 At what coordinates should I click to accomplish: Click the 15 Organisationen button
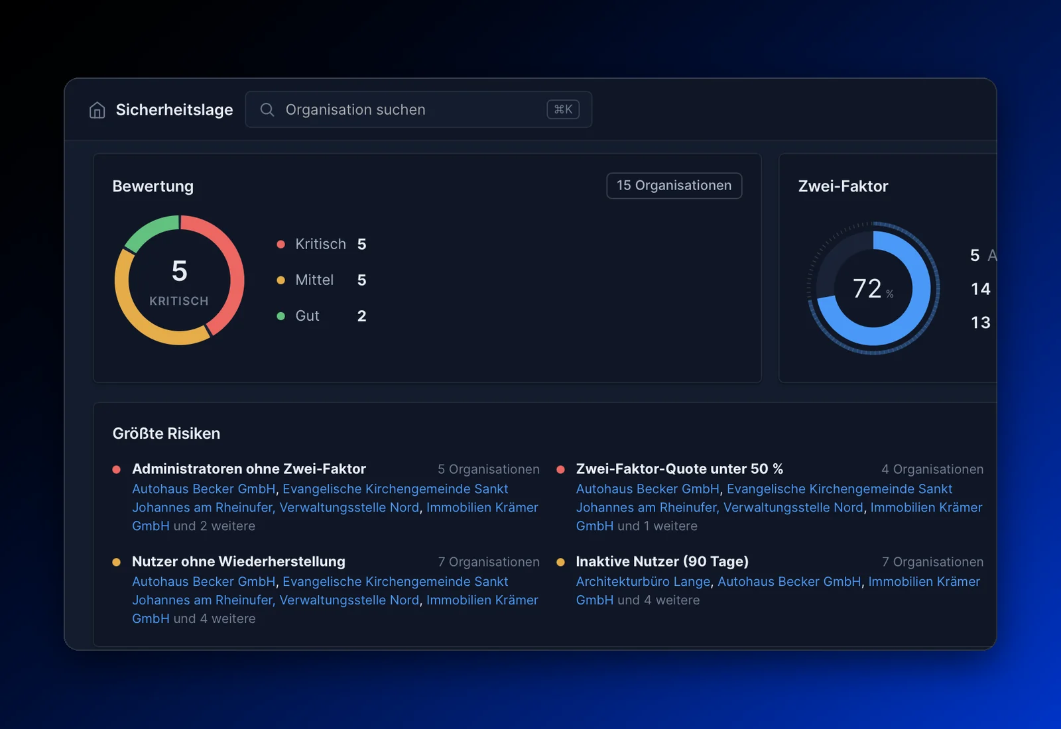click(674, 186)
